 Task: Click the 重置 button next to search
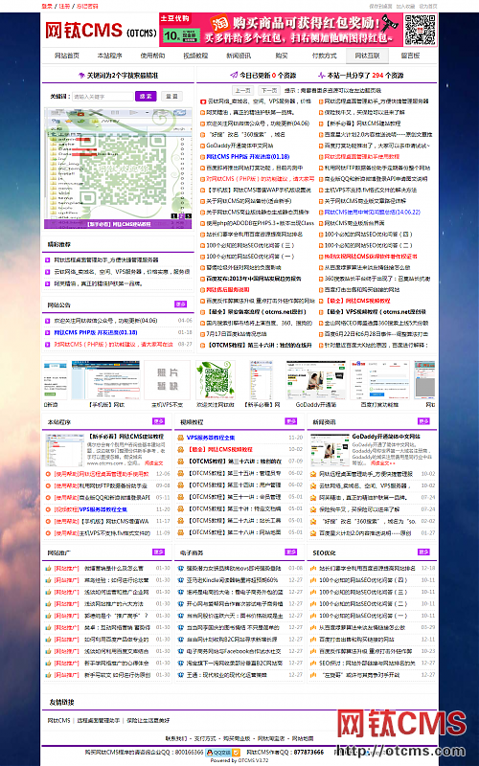[171, 97]
